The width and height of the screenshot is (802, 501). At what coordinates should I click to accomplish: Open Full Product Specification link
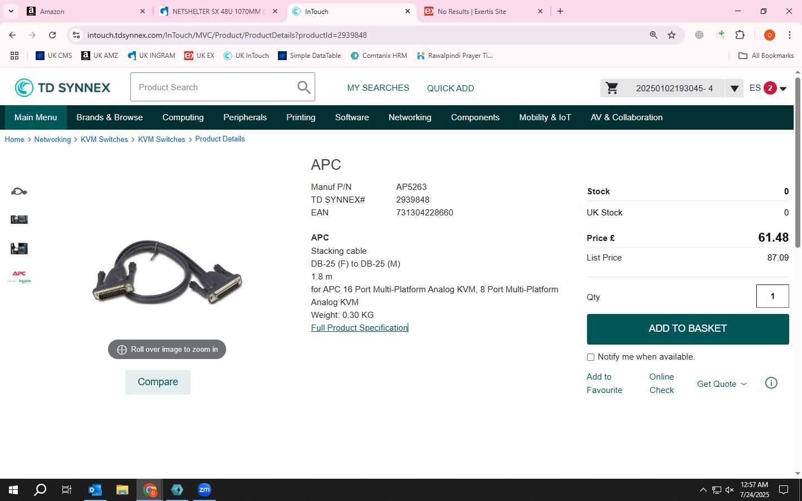click(x=359, y=328)
